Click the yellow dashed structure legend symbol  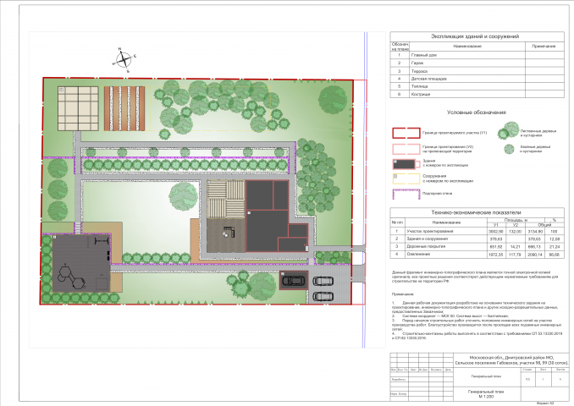tap(406, 178)
